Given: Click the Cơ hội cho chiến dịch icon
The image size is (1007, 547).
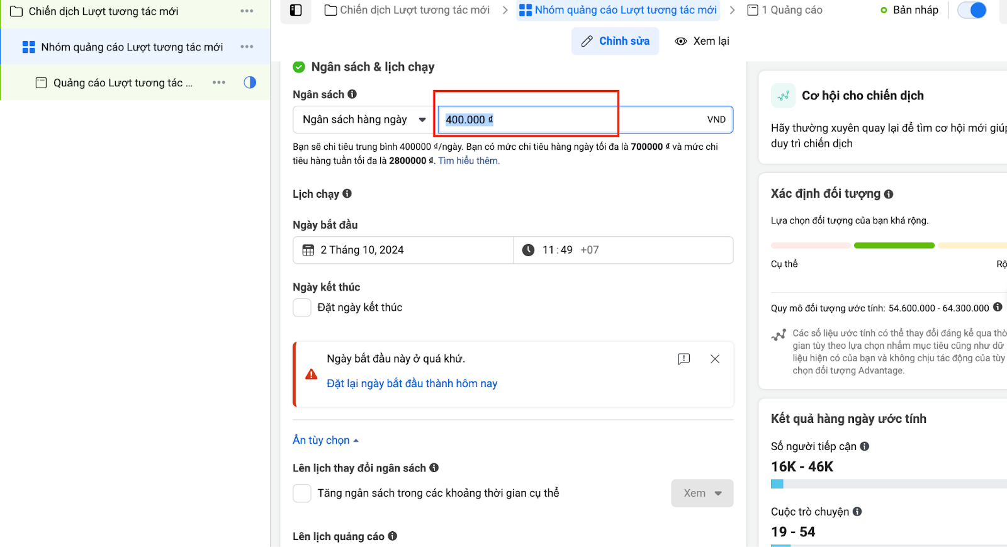Looking at the screenshot, I should pyautogui.click(x=784, y=96).
